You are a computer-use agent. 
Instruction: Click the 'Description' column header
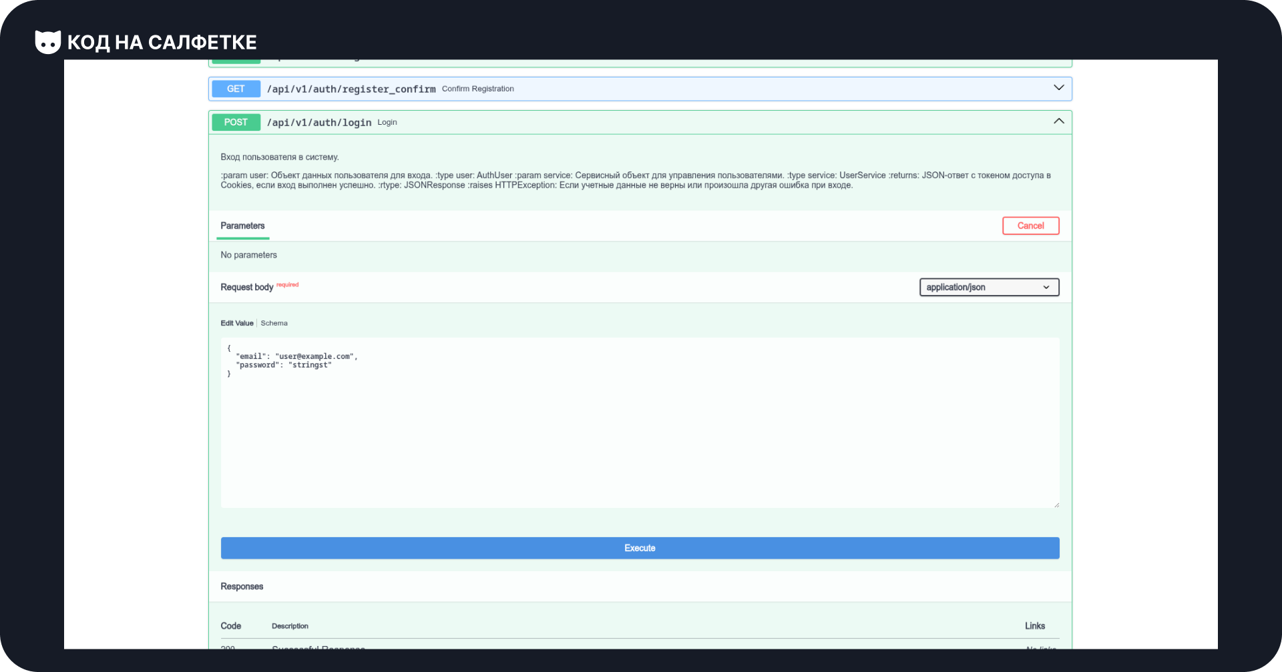click(x=290, y=626)
